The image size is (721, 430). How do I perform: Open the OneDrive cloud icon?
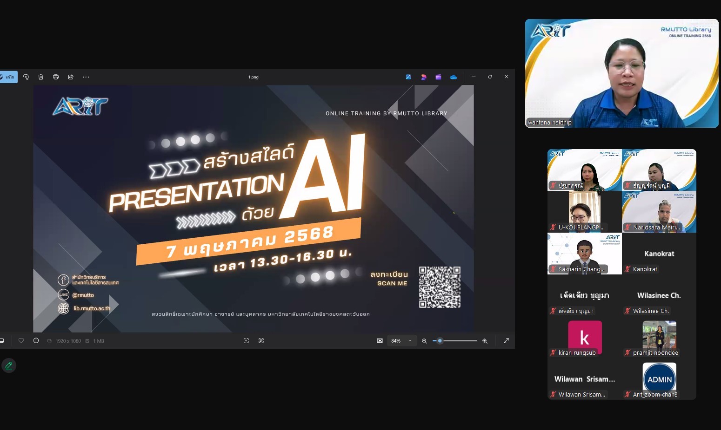[454, 77]
